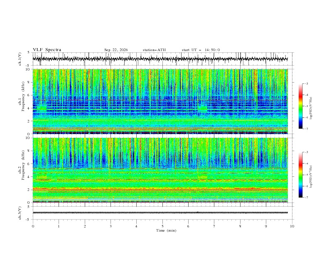Viewport: 329px width, 254px height.
Task: Click the 2 minute tick on time axis
Action: point(85,226)
